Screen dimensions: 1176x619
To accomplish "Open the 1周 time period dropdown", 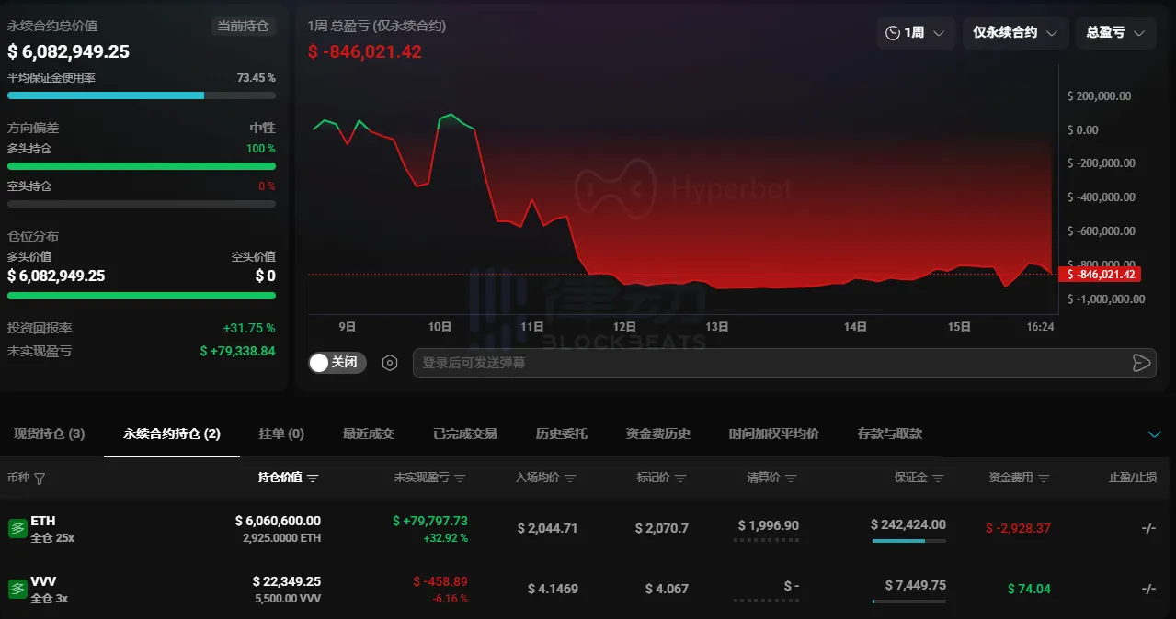I will (x=917, y=33).
